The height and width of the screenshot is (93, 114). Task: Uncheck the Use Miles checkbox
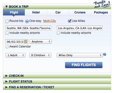click(x=69, y=21)
